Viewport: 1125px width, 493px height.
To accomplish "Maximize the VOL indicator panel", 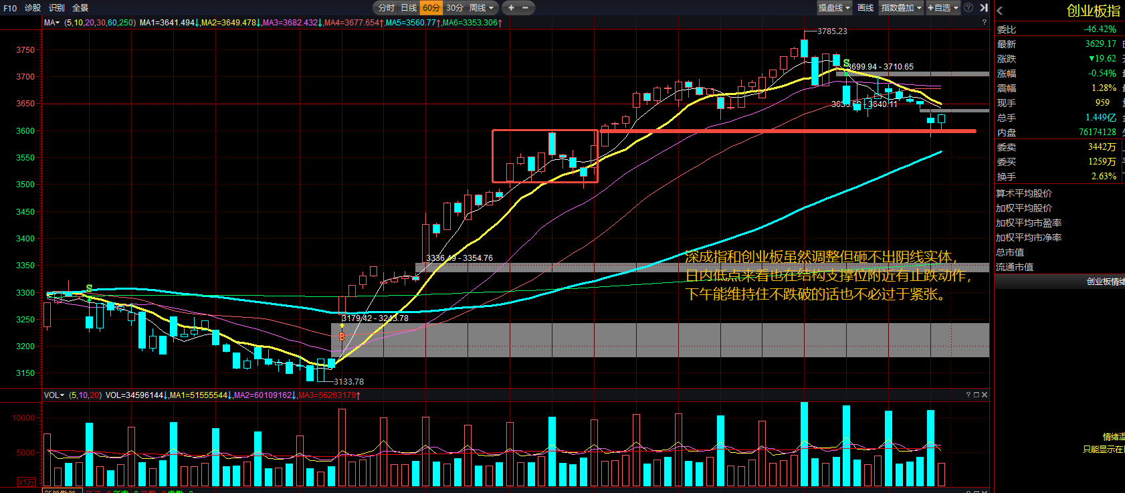I will click(976, 395).
